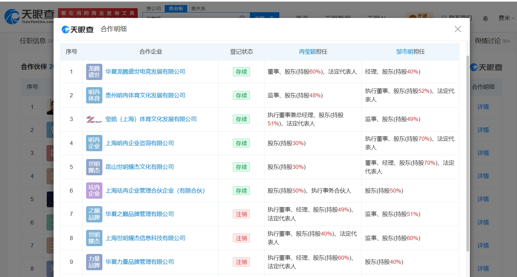Click the 天眼查 logo in dialog header
Viewport: 517px width, 277px height.
pyautogui.click(x=78, y=29)
